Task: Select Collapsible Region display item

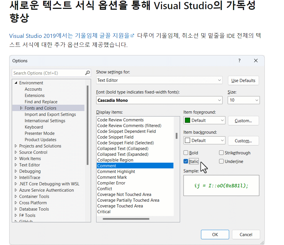Action: tap(115, 160)
